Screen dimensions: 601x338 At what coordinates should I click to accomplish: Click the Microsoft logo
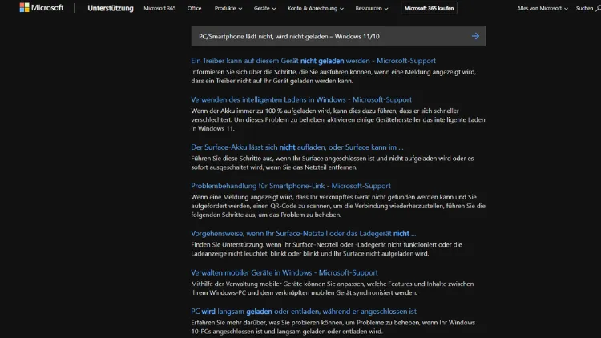(42, 8)
